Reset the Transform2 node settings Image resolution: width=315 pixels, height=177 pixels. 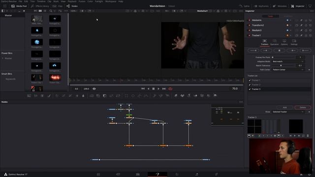click(311, 25)
